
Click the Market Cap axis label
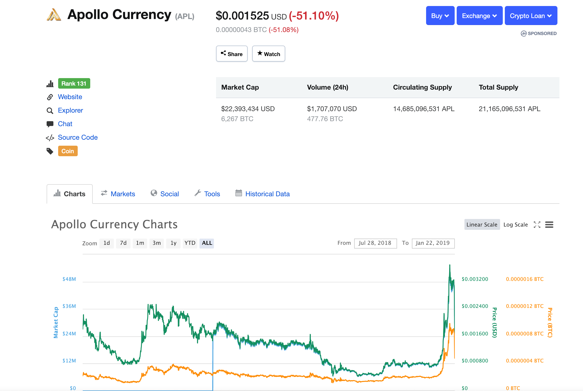point(56,322)
